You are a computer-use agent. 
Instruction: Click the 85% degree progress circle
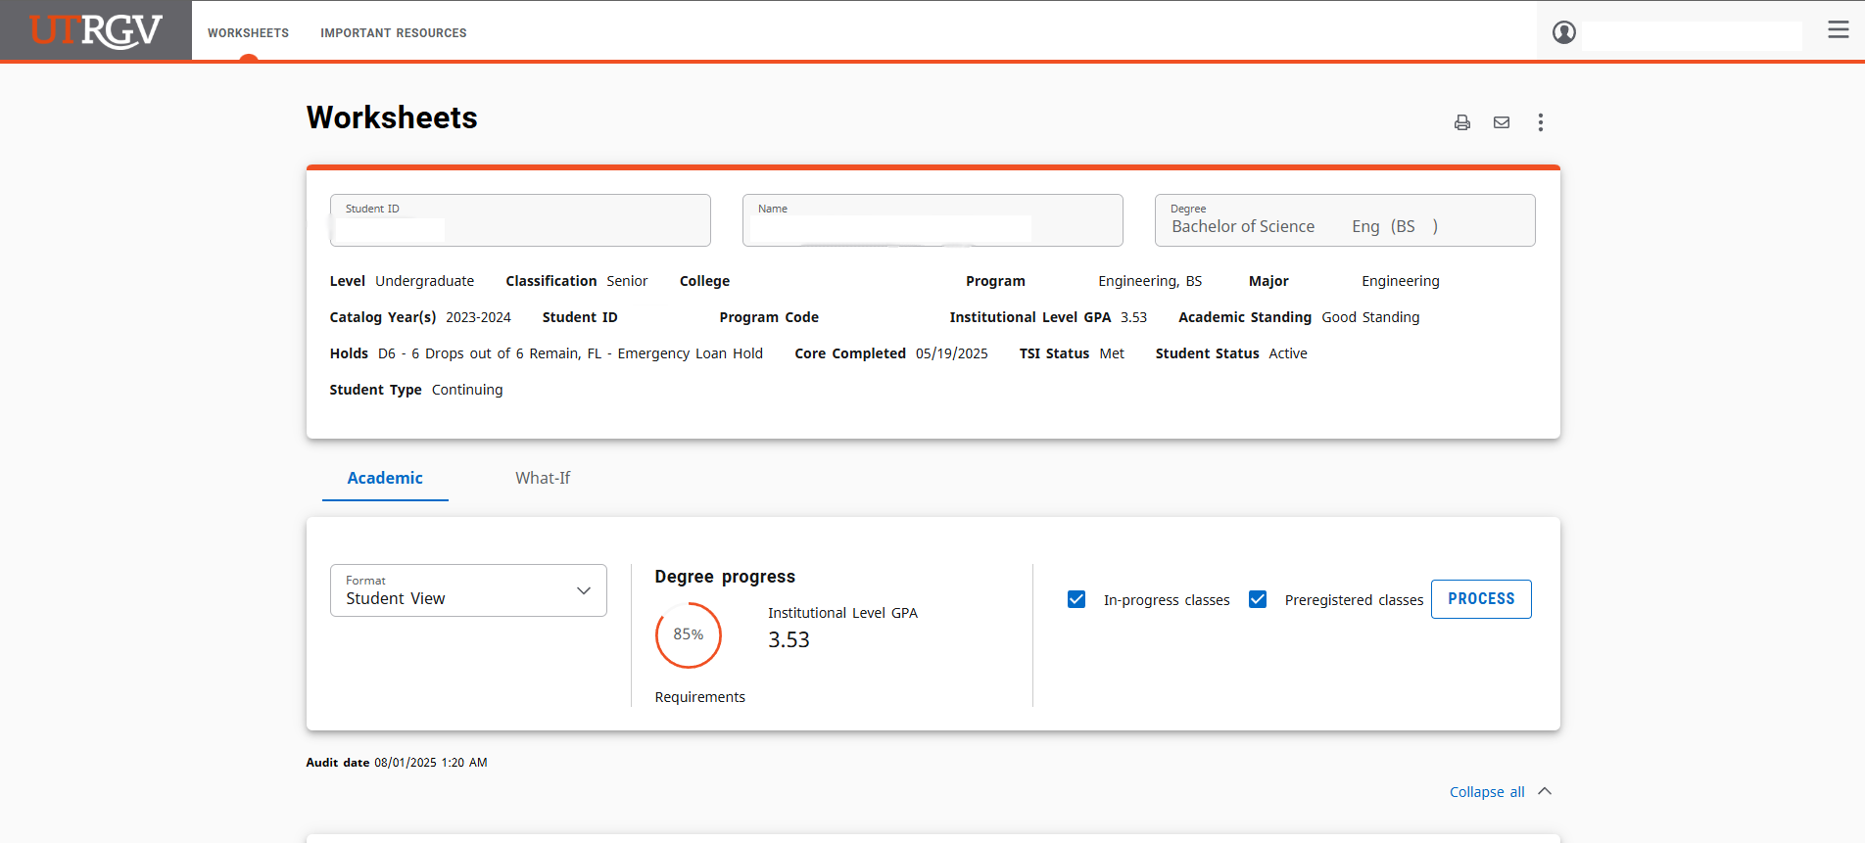tap(688, 634)
